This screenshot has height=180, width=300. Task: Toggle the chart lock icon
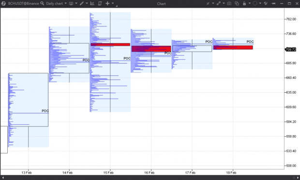point(244,3)
